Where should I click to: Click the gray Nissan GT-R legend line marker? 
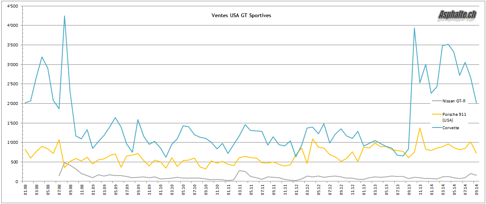click(436, 101)
